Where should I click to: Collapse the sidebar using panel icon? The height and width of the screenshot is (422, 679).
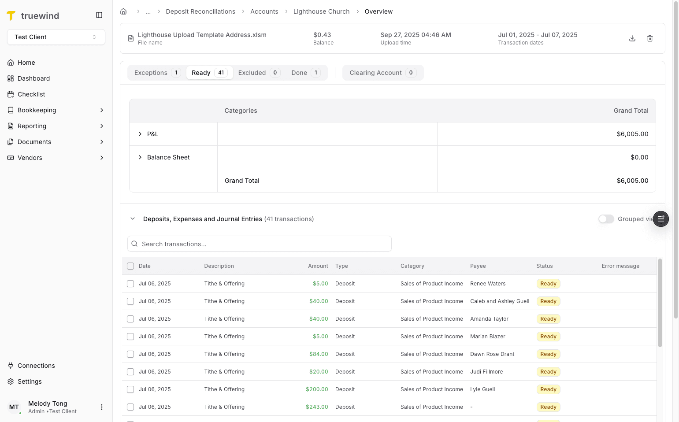99,15
